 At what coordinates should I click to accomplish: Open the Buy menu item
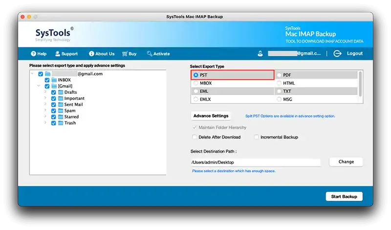tap(129, 54)
